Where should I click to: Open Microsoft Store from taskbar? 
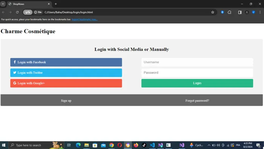point(95,145)
